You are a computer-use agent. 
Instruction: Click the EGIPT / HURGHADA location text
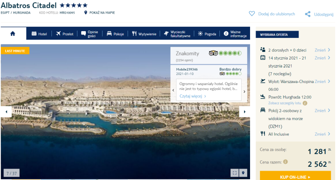(x=16, y=13)
